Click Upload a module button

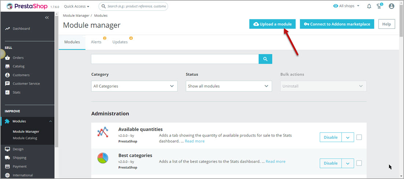coord(272,24)
